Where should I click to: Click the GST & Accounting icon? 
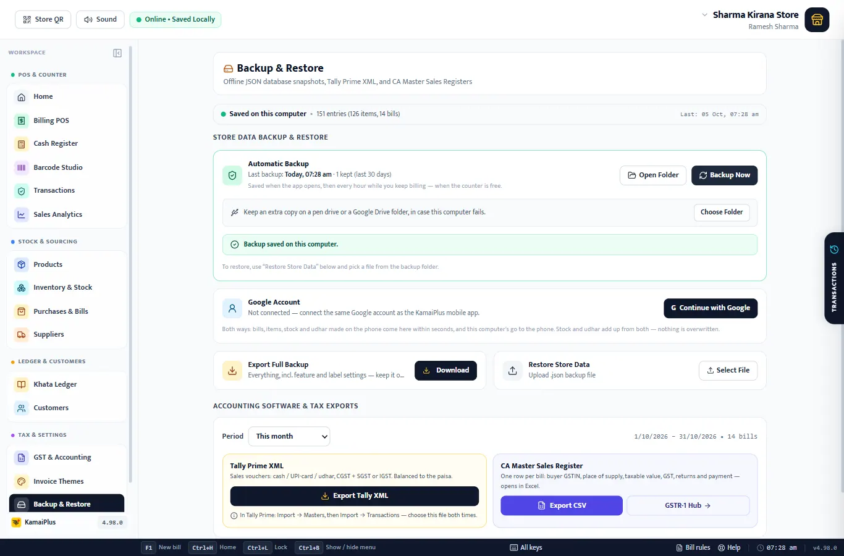(x=22, y=458)
